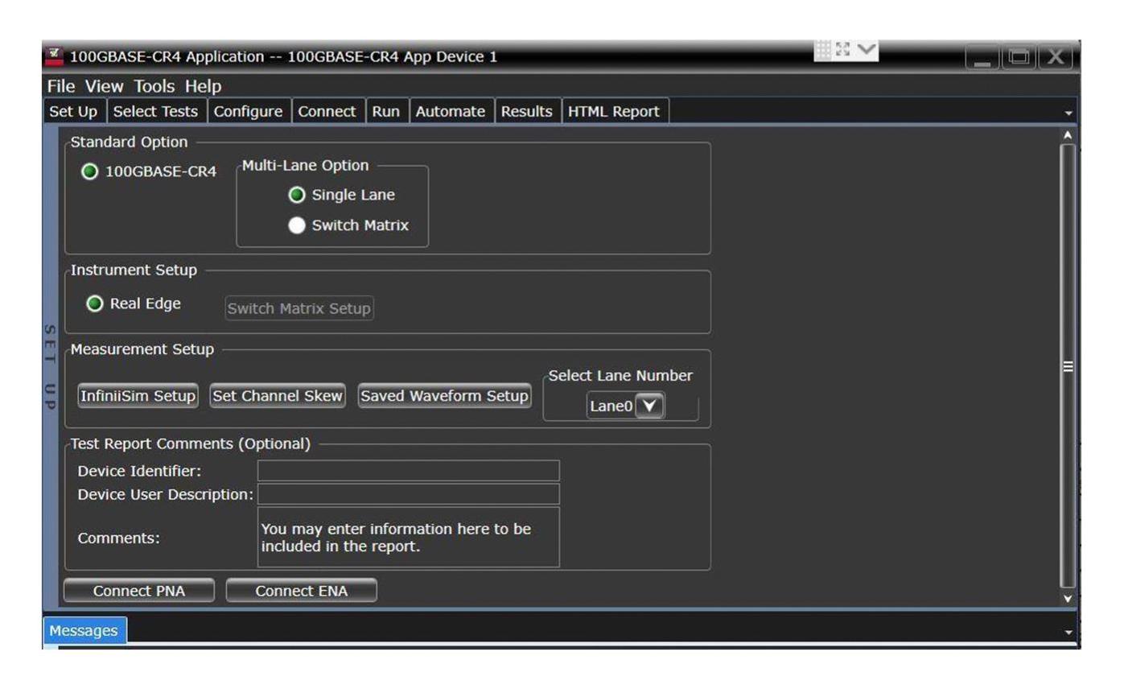Switch to the Connect tab
Screen dimensions: 1124x697
click(x=327, y=112)
